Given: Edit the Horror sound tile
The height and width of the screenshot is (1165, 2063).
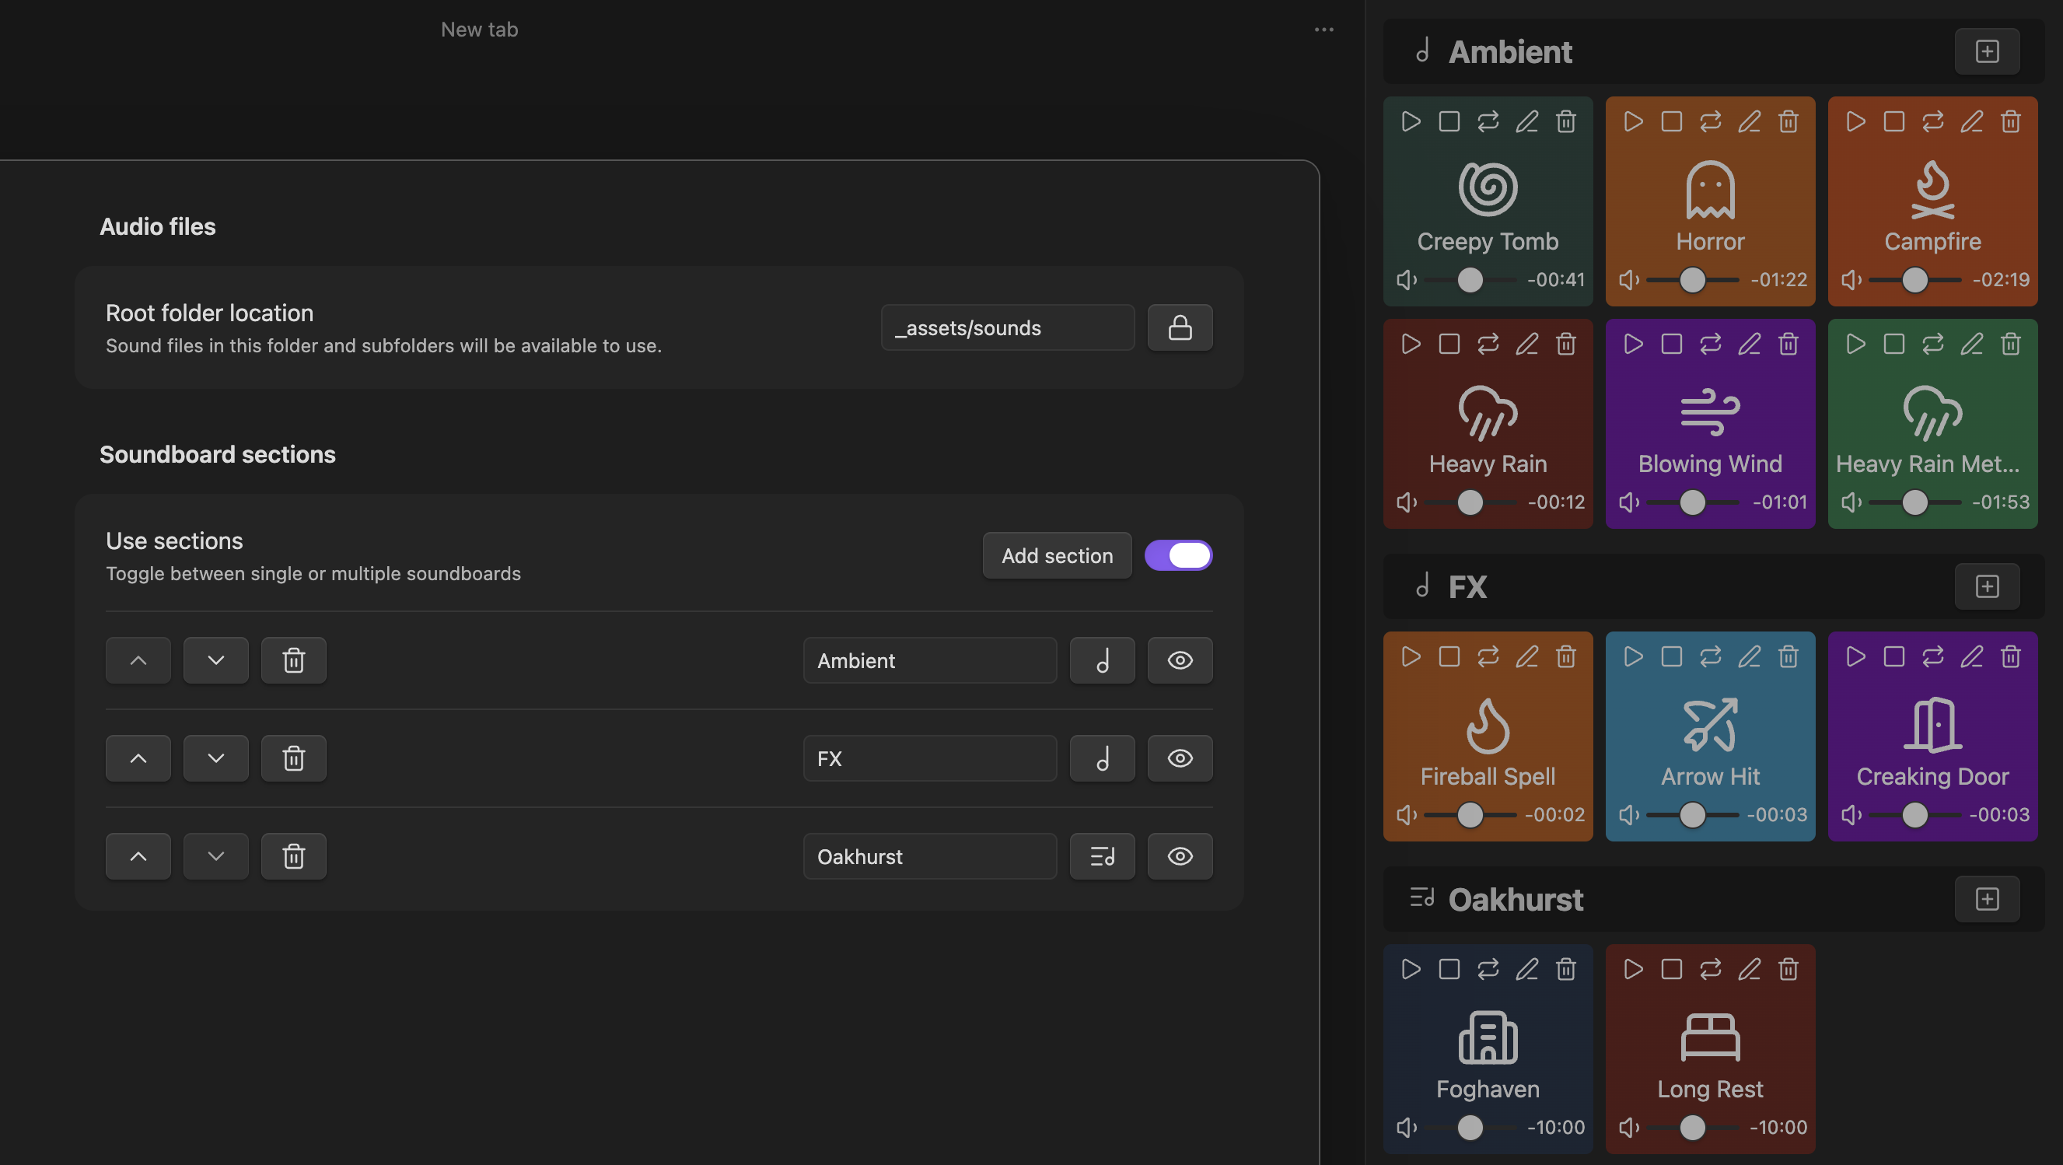Looking at the screenshot, I should pos(1749,121).
